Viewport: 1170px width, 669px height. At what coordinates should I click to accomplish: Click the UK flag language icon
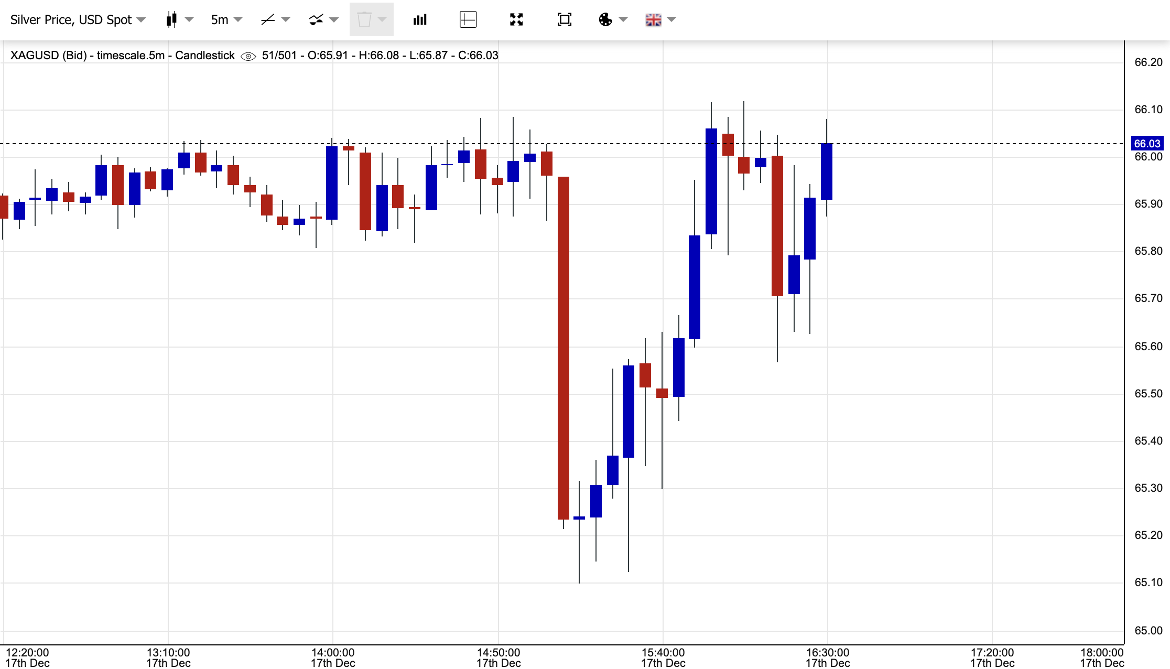653,20
